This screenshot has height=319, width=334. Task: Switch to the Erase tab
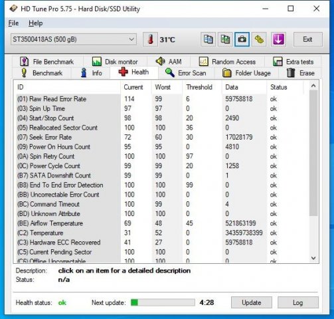pos(300,73)
